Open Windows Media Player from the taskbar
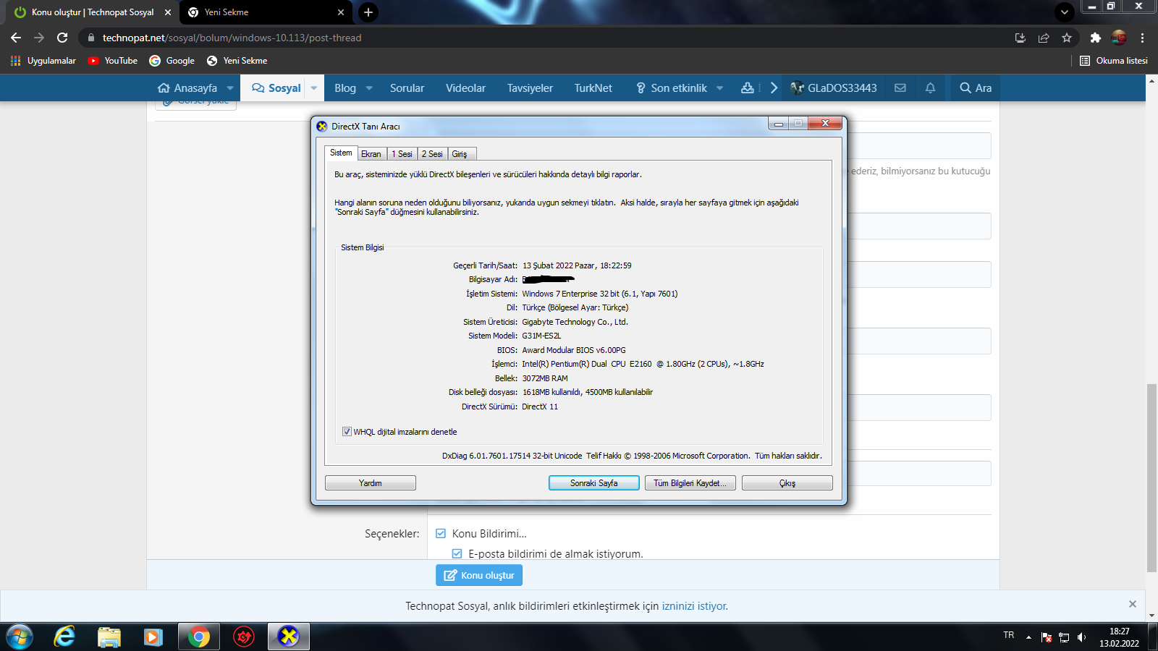The image size is (1158, 651). tap(153, 637)
